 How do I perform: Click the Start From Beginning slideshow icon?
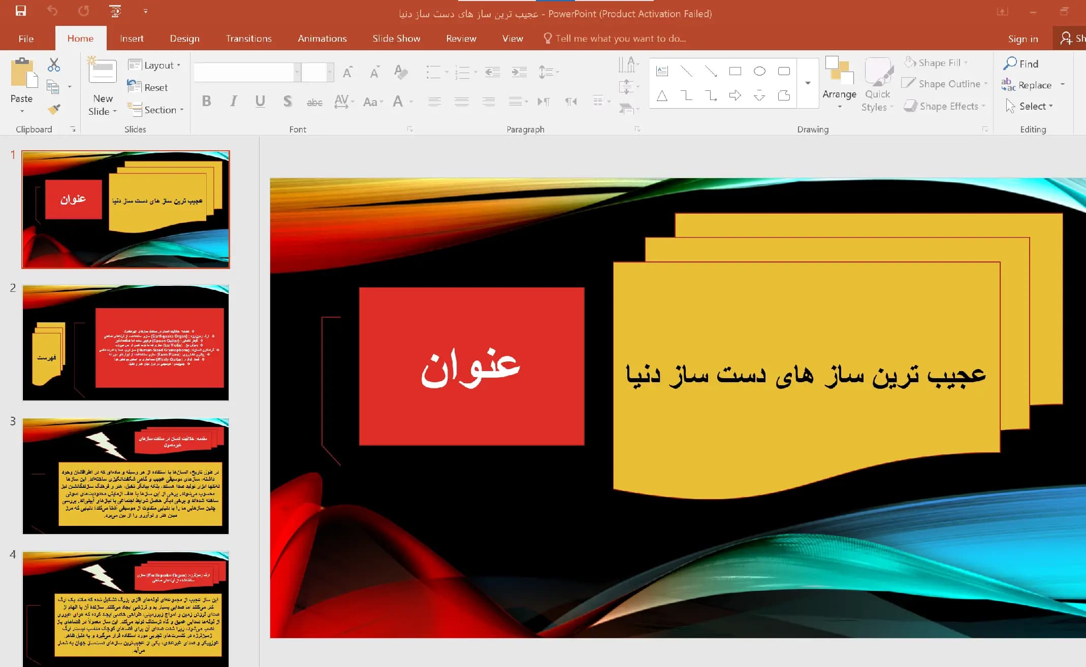coord(115,11)
